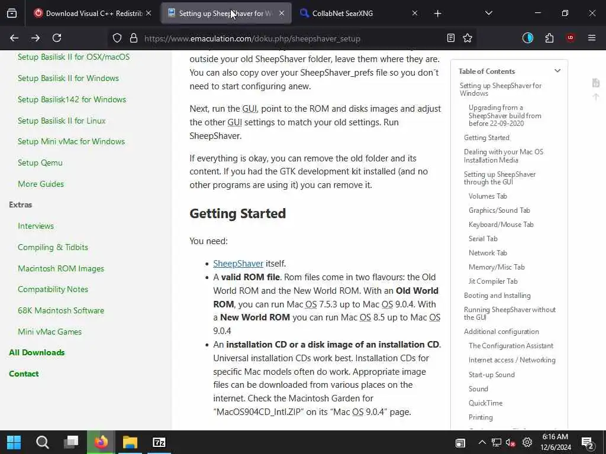Screen dimensions: 606x454
Task: Open the blue circular extension icon
Action: coord(528,38)
